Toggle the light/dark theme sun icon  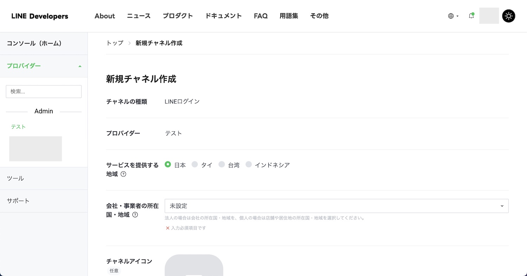(x=509, y=16)
